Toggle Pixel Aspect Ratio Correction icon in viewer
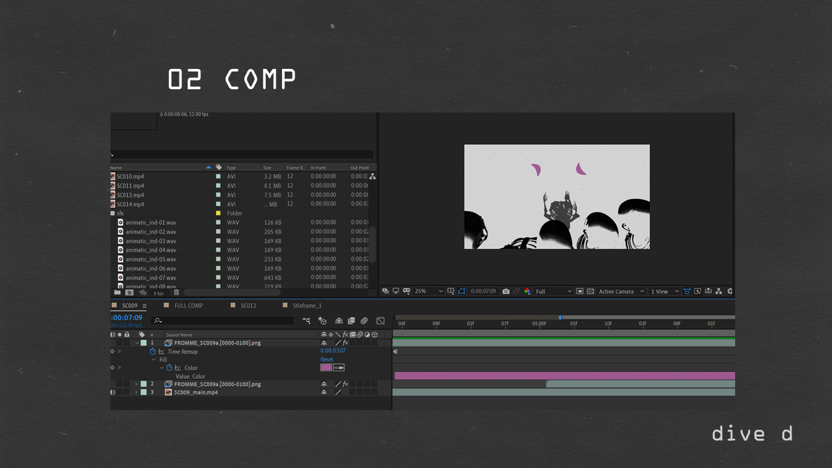 pos(686,291)
